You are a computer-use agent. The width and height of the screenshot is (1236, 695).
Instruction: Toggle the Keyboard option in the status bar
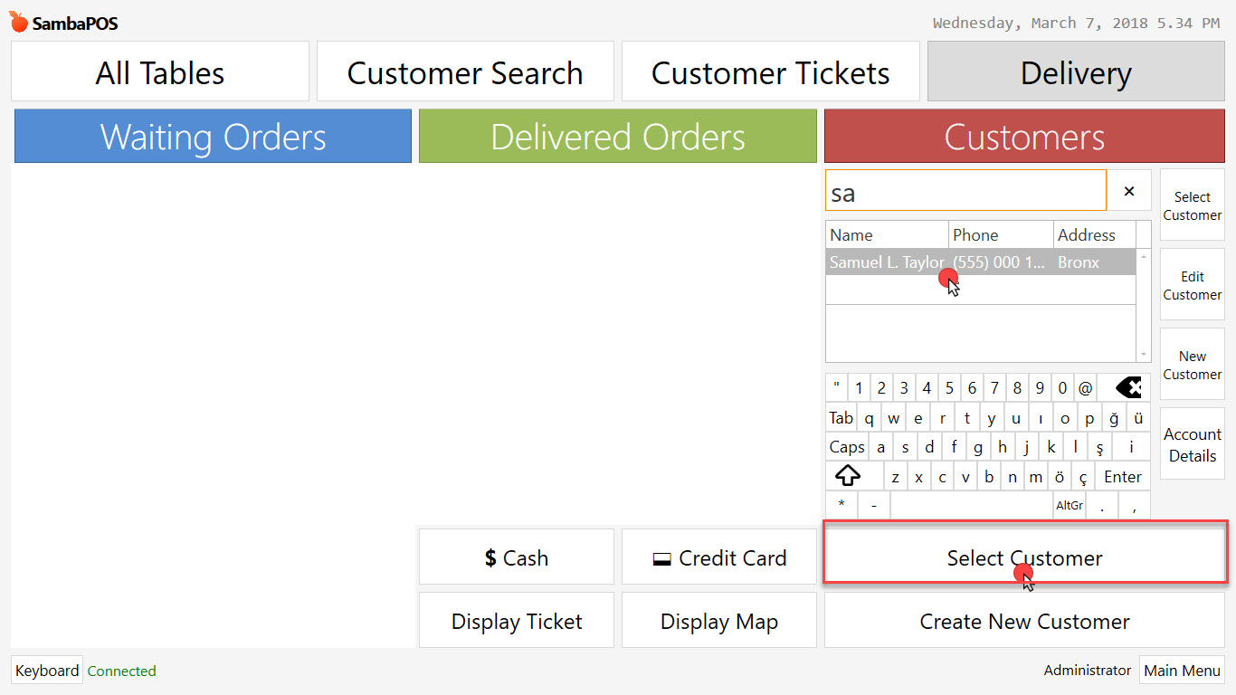(46, 671)
